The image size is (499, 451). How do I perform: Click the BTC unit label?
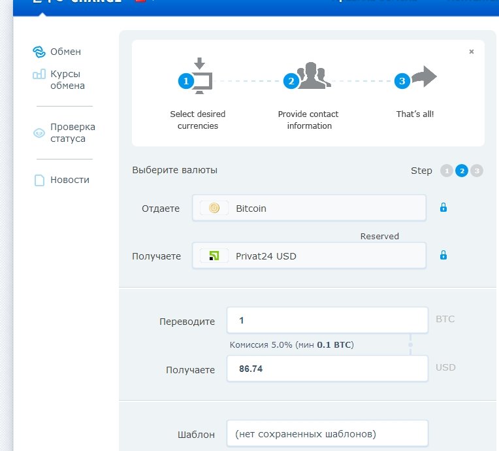[x=445, y=319]
